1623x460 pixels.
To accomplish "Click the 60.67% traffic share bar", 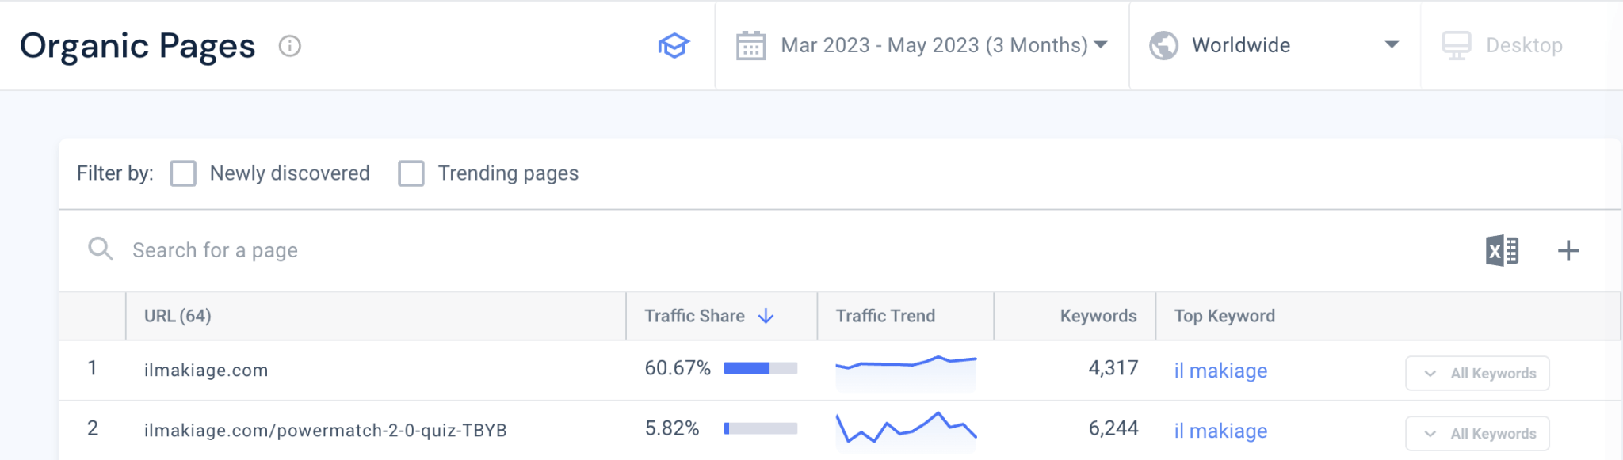I will tap(759, 369).
